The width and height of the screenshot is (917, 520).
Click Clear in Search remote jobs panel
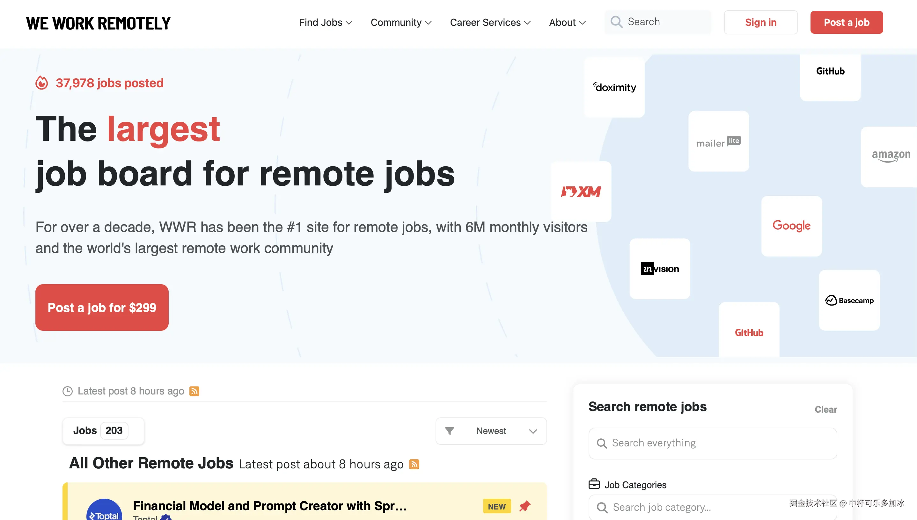pos(825,409)
